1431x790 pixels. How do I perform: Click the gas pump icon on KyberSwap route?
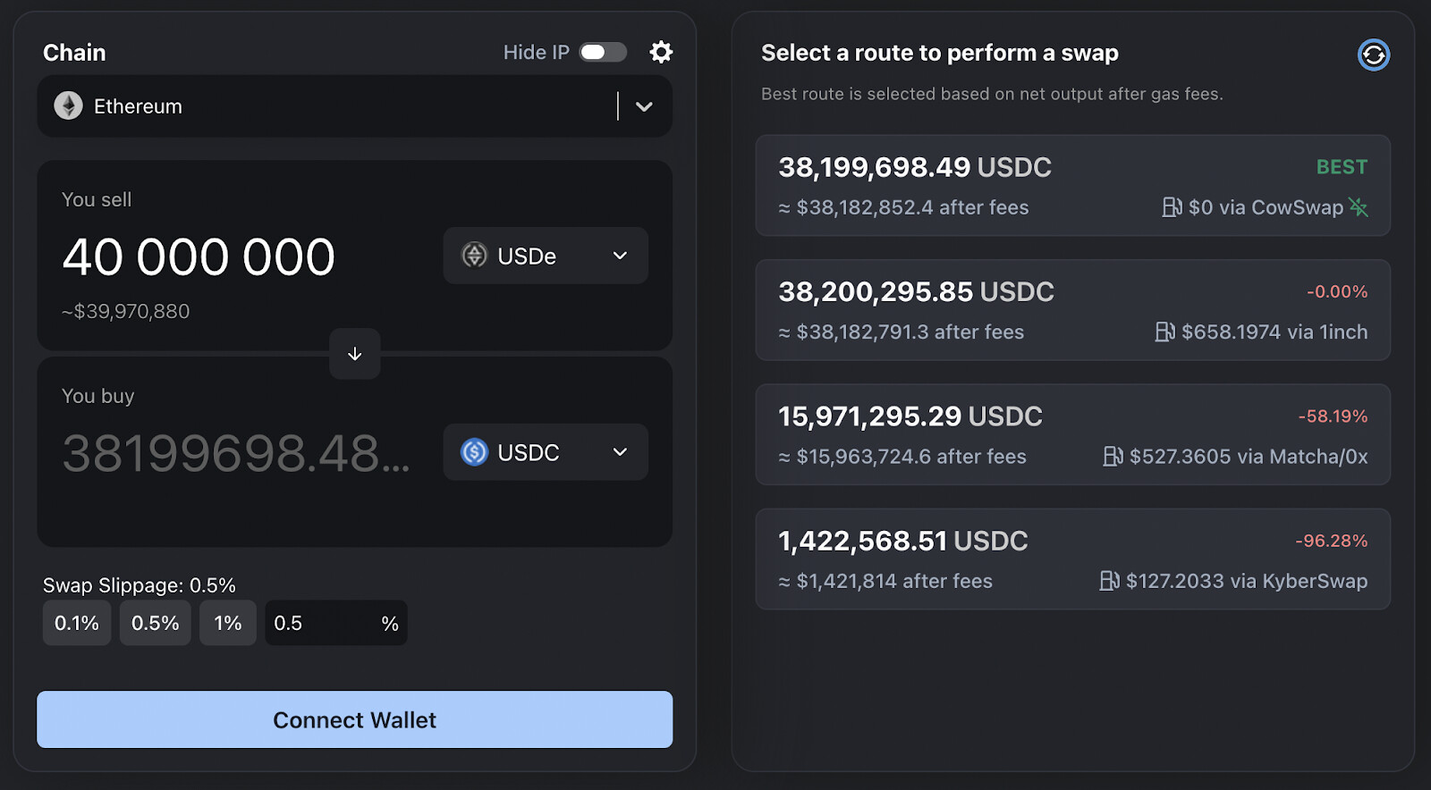click(1109, 581)
